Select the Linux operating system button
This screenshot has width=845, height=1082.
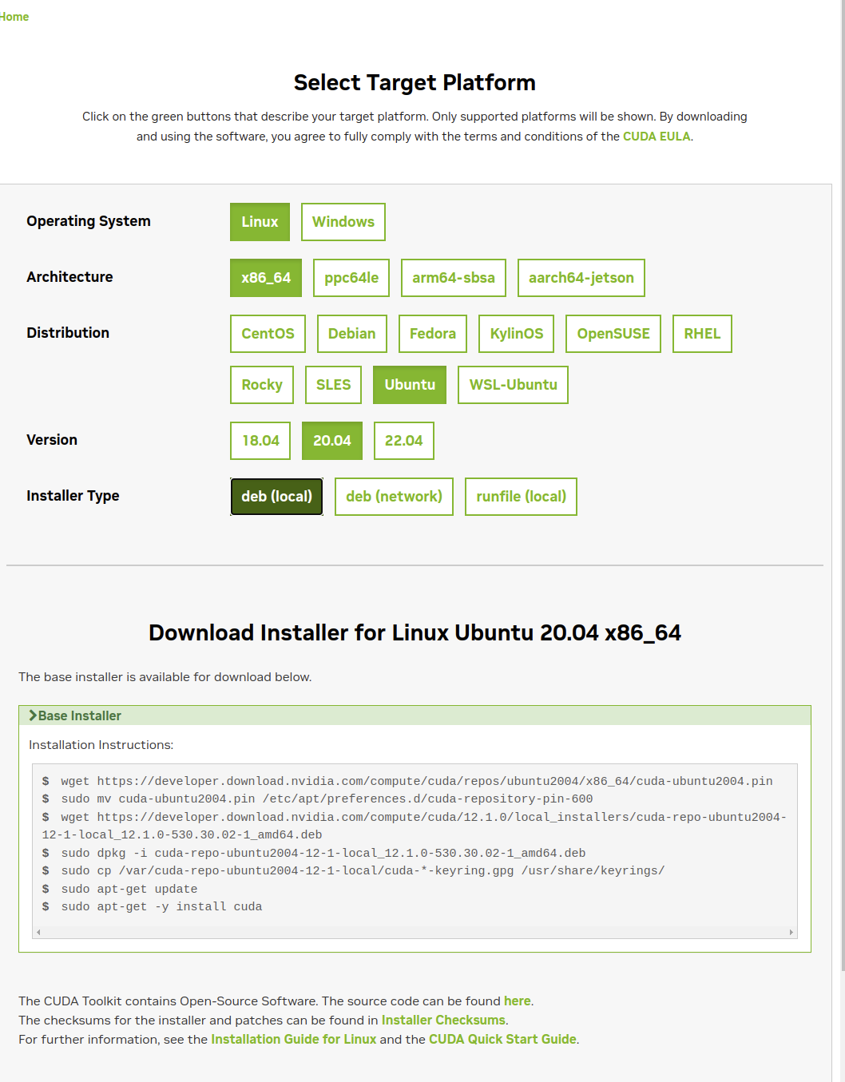[x=260, y=222]
